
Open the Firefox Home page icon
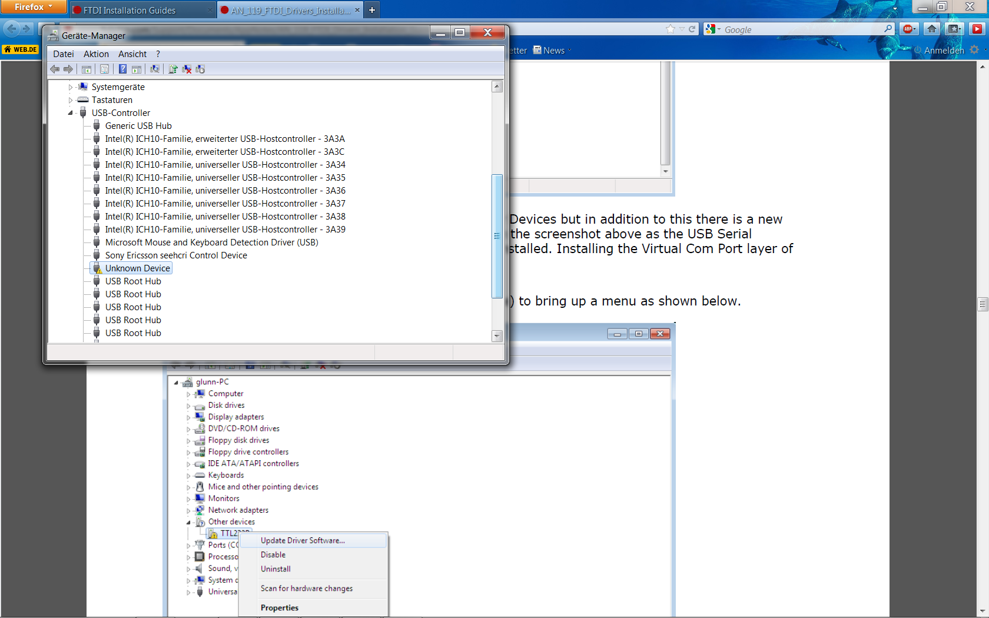(x=931, y=29)
